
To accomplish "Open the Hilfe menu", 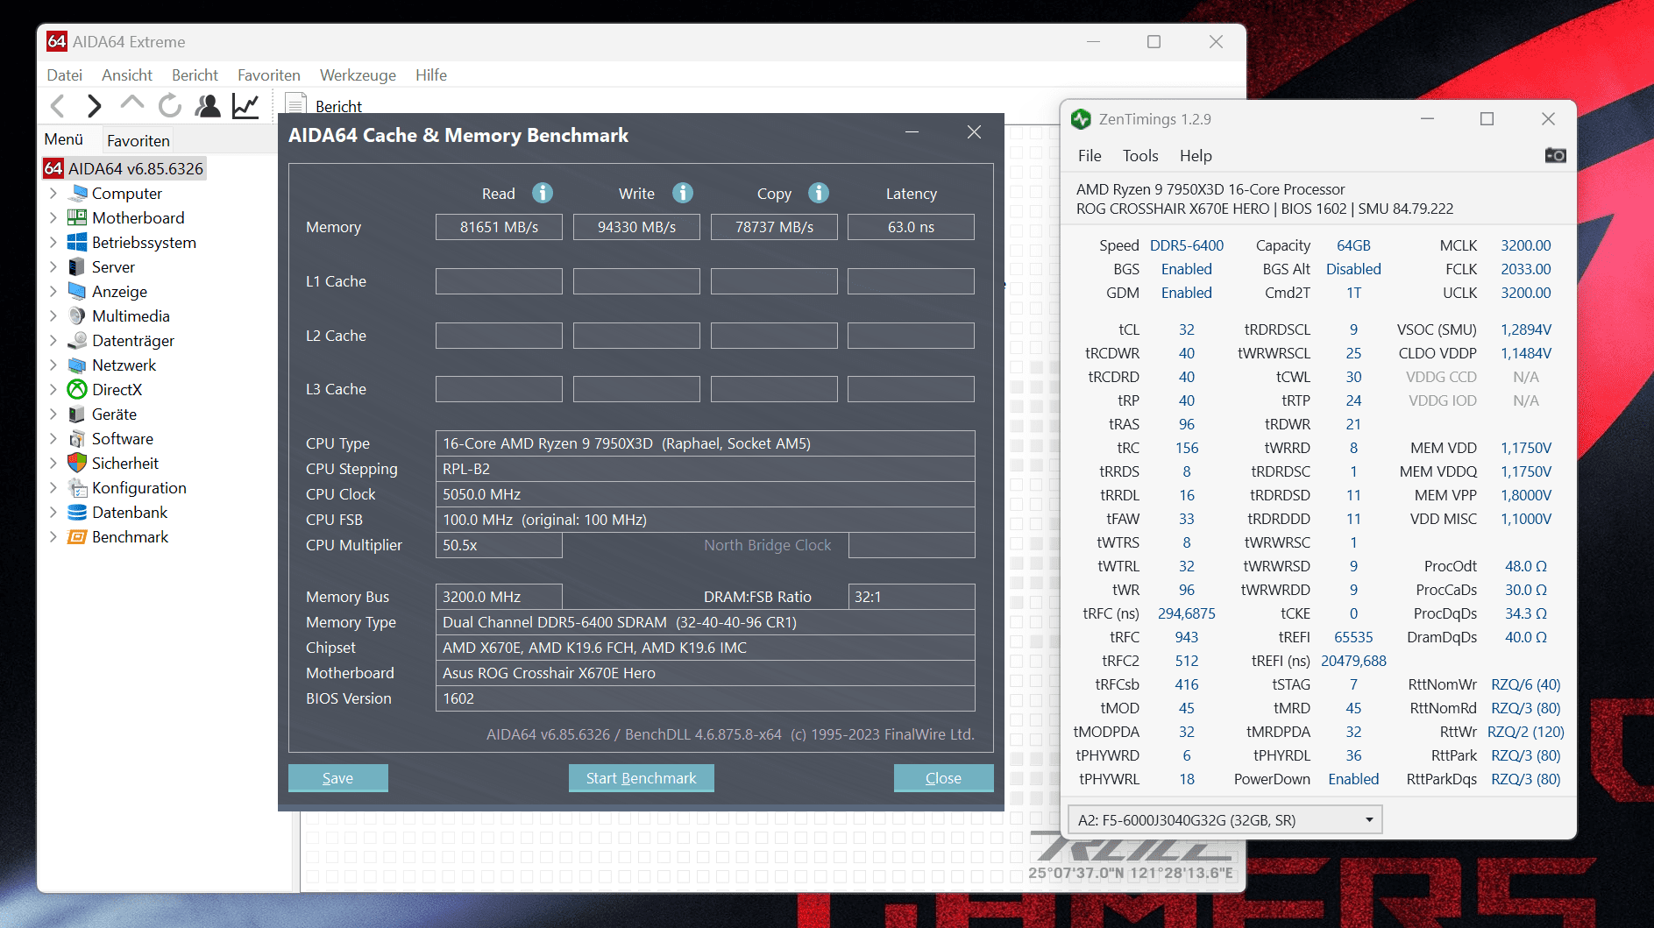I will 431,75.
